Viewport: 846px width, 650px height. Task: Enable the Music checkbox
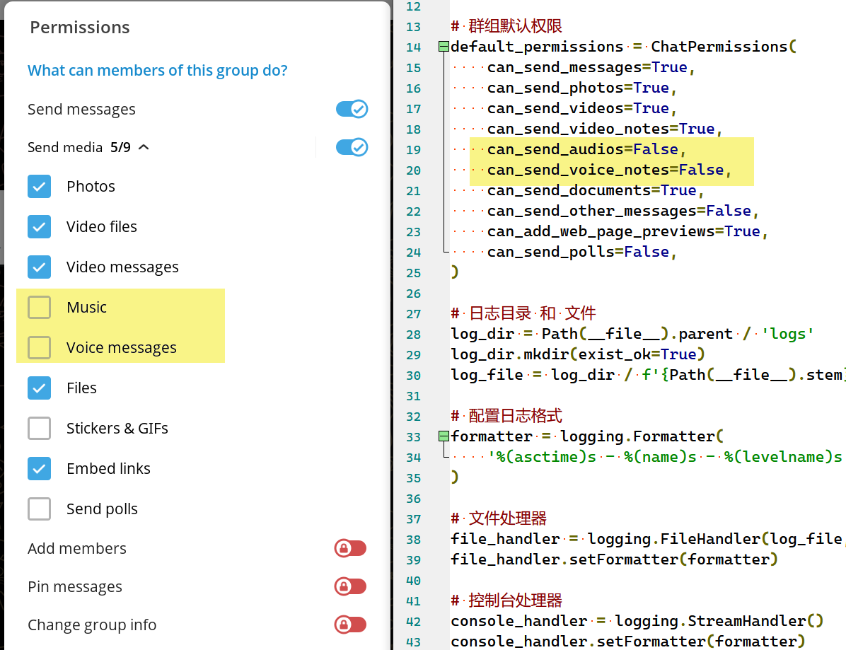(40, 308)
